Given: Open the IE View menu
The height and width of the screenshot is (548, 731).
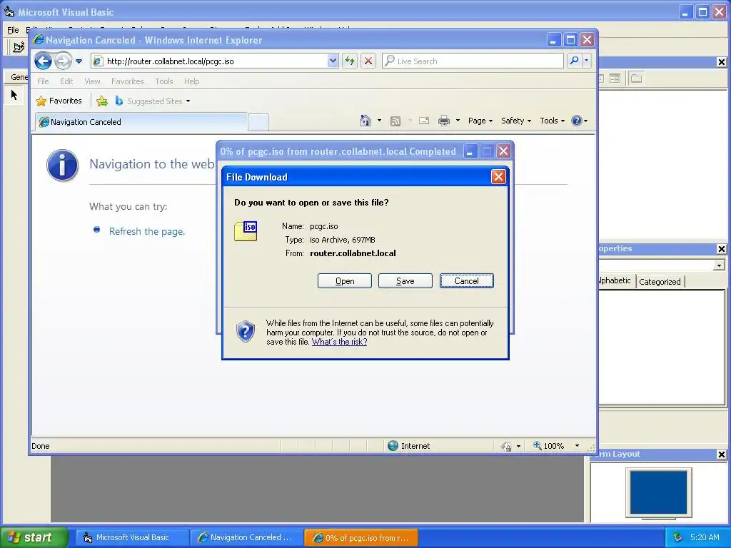Looking at the screenshot, I should [92, 81].
